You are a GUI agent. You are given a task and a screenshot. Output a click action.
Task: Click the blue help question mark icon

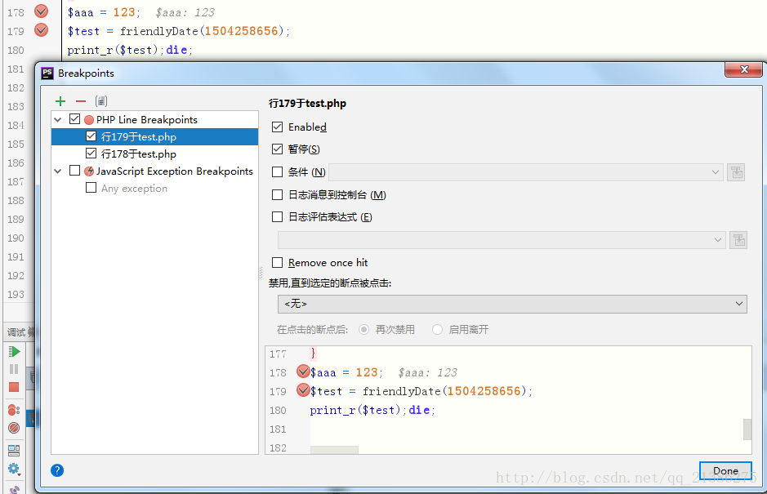[x=57, y=470]
